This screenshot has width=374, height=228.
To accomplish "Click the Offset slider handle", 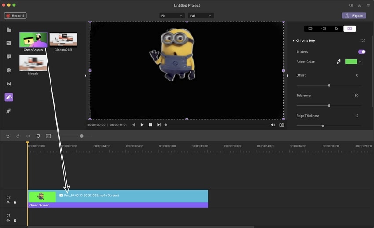I will pos(329,85).
